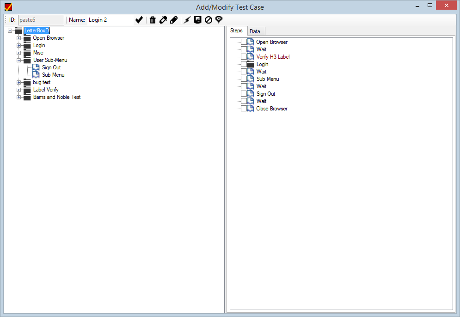This screenshot has width=460, height=317.
Task: Click the Open Browser folder icon in left tree
Action: coord(27,38)
